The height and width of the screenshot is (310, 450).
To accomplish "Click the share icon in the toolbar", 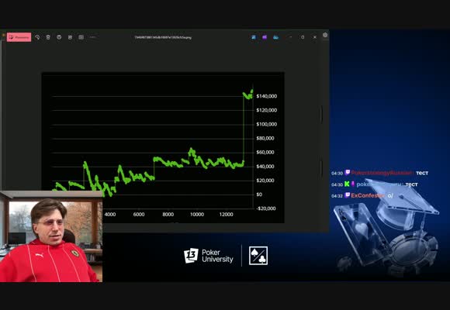I will 70,37.
